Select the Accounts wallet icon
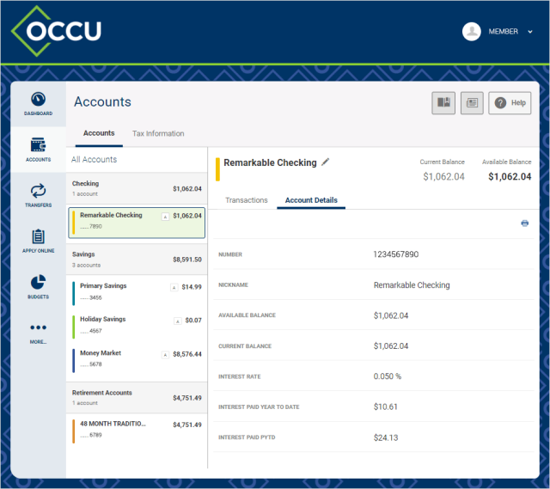The image size is (550, 489). [38, 144]
